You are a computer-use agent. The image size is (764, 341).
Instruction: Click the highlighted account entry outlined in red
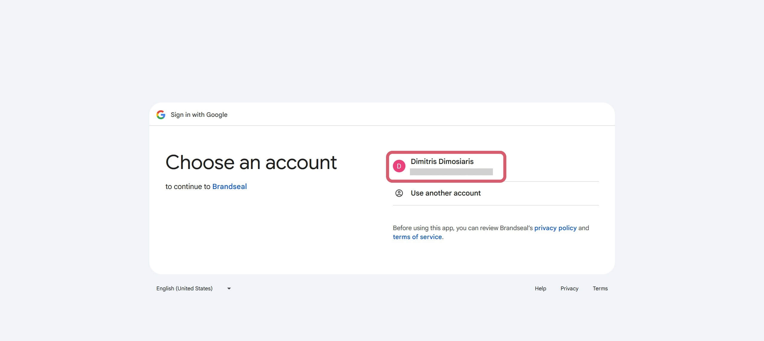point(446,167)
